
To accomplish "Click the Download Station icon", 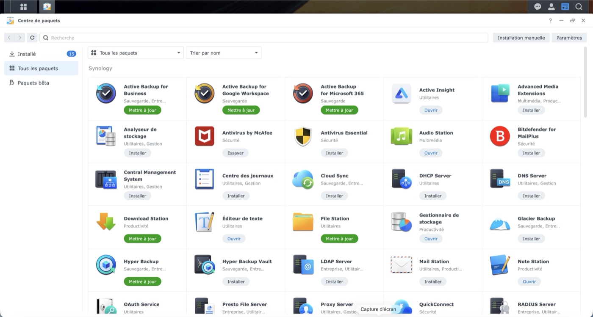I will point(106,222).
